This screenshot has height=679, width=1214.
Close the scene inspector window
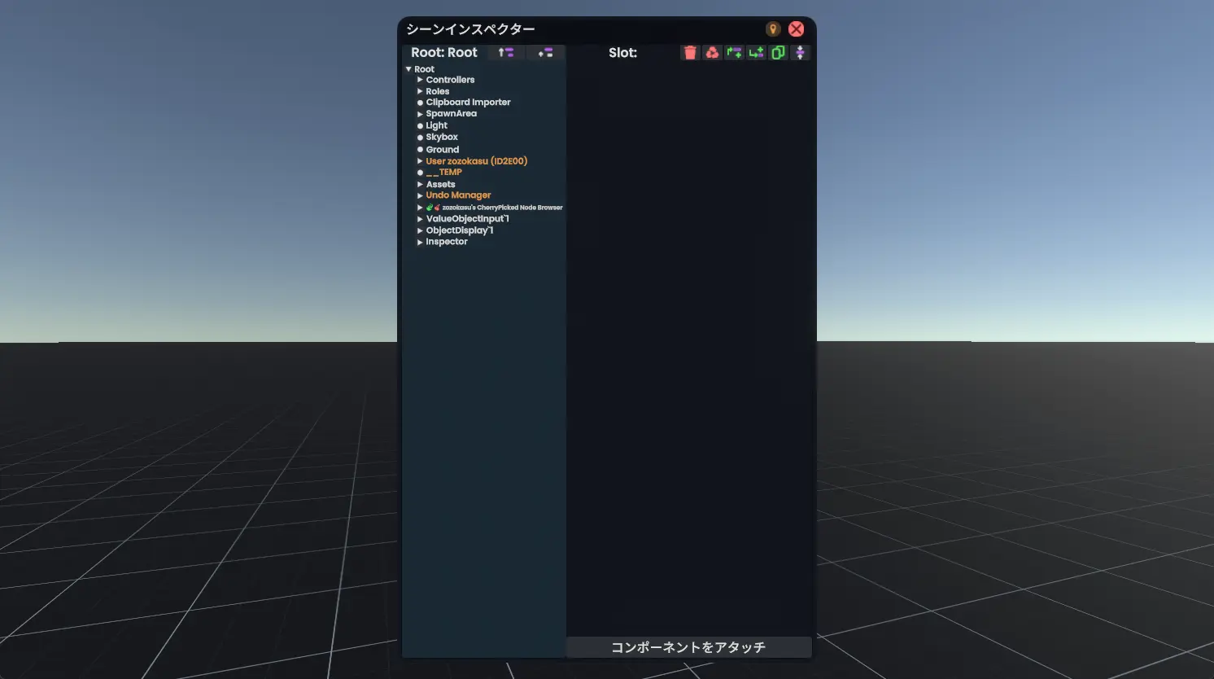[796, 29]
